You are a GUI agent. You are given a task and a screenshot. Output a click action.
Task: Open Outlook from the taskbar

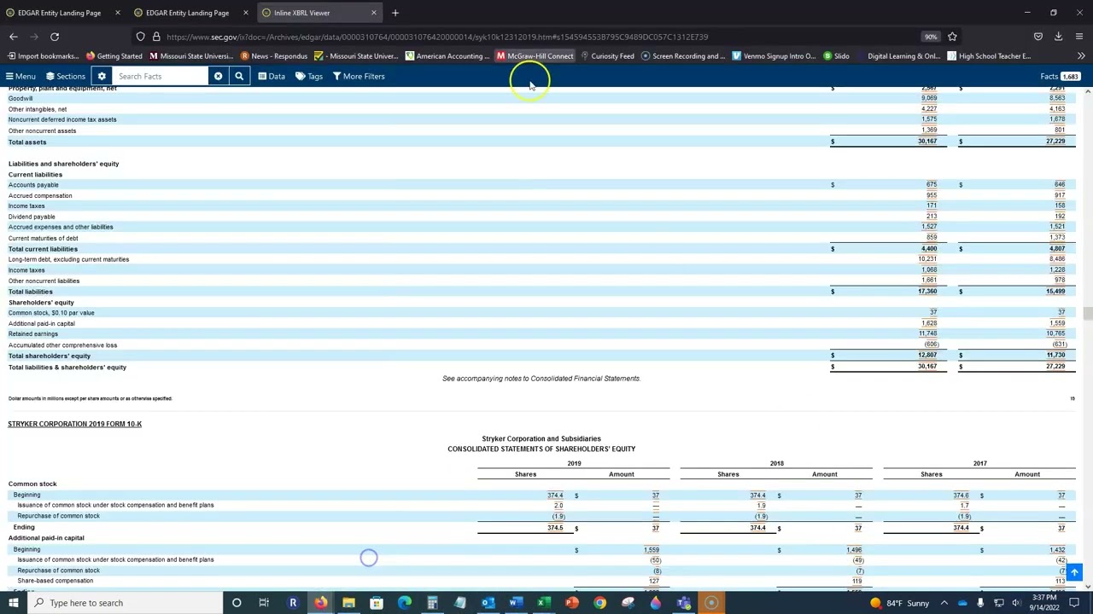tap(488, 603)
